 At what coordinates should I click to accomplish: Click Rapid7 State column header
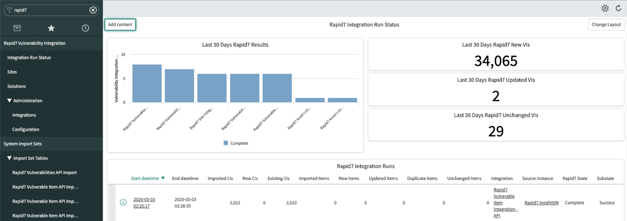pyautogui.click(x=574, y=178)
